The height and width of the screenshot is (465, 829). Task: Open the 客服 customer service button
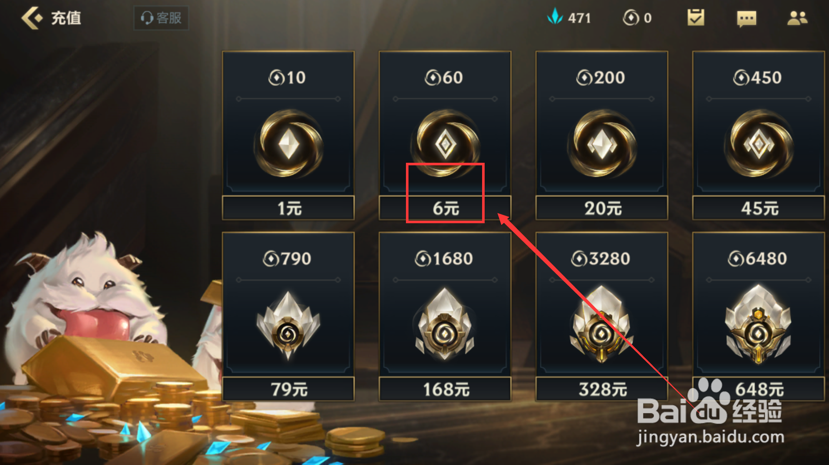[x=161, y=18]
